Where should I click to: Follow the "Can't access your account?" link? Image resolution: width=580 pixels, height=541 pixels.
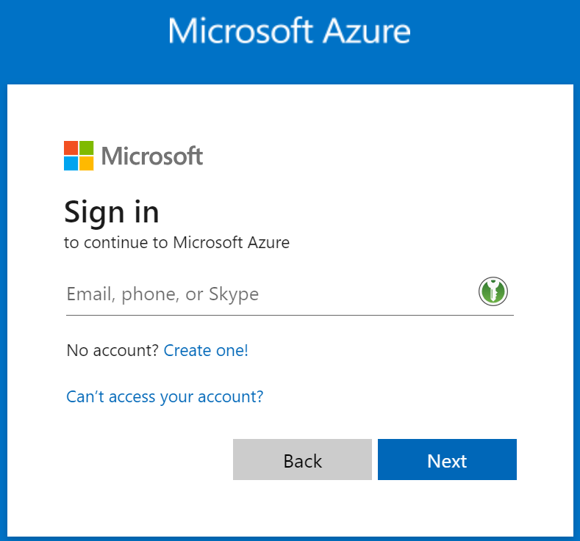[x=165, y=397]
